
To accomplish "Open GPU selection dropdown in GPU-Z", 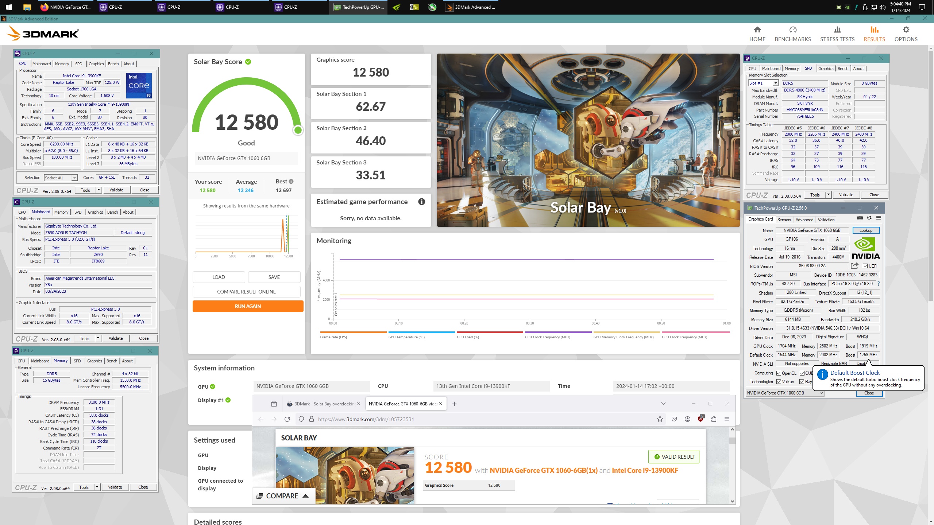I will [x=785, y=393].
